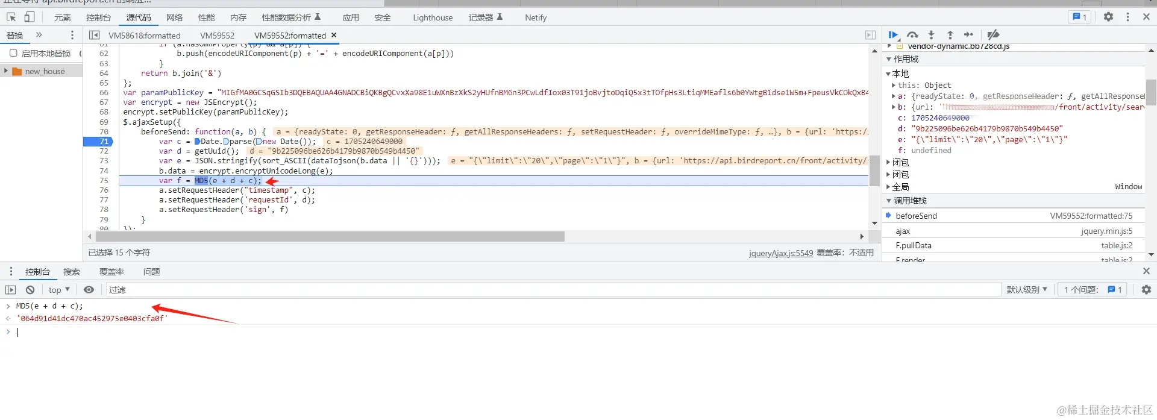Open the default log levels dropdown
Viewport: 1157px width, 420px height.
tap(1027, 290)
